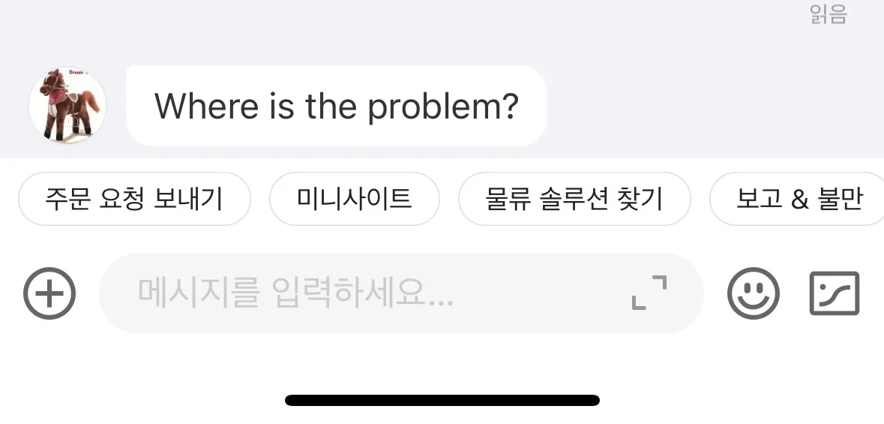
Task: Focus the 메시지를 입력하세요 message field
Action: pos(401,293)
